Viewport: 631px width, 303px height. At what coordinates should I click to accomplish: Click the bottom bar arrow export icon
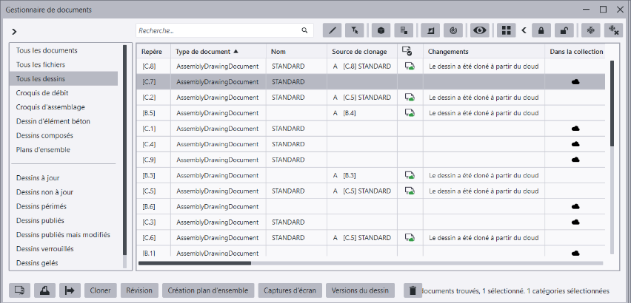(x=70, y=290)
